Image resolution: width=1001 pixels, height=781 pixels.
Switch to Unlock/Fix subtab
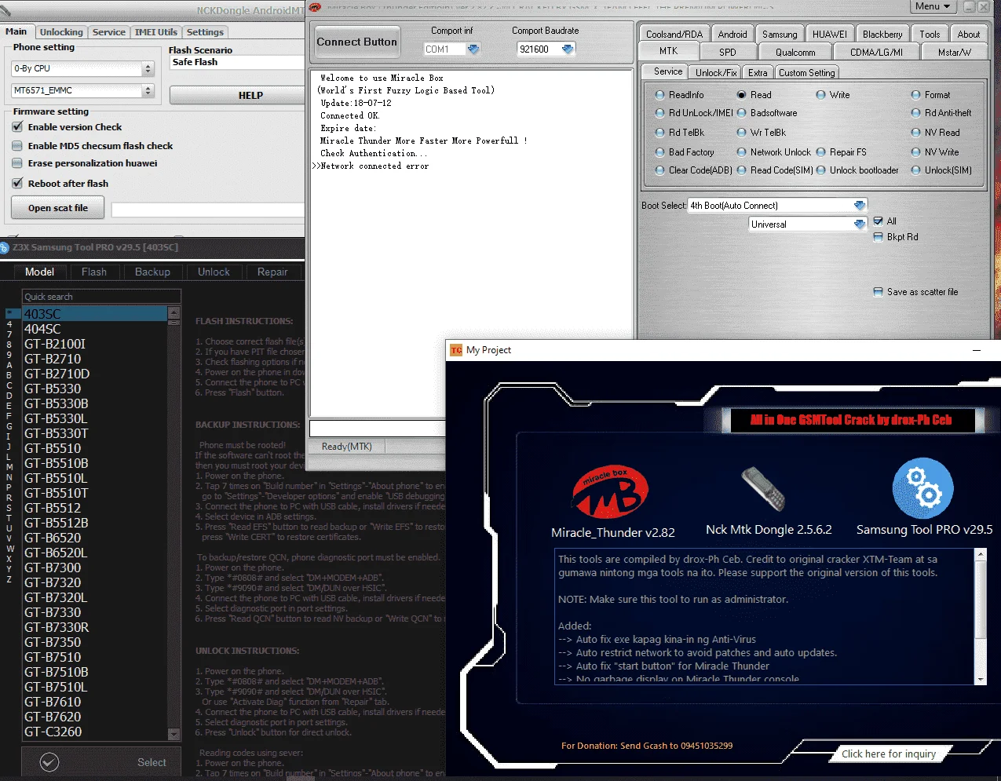pyautogui.click(x=716, y=72)
